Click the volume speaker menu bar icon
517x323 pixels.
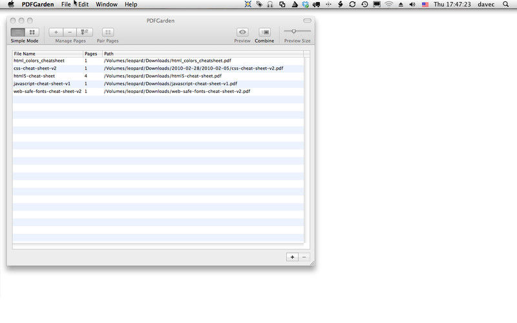click(412, 5)
